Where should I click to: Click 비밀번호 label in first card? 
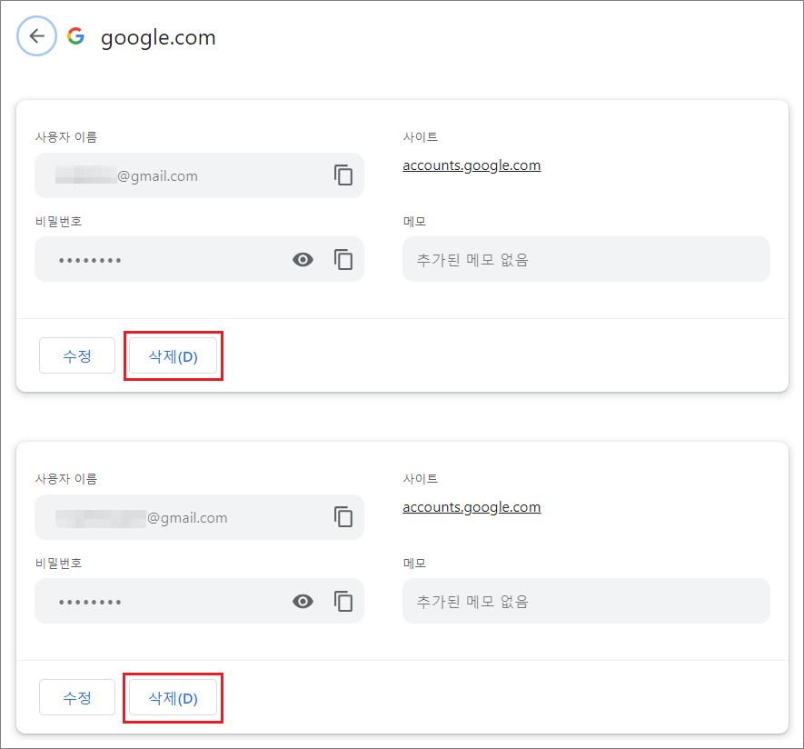(x=58, y=222)
